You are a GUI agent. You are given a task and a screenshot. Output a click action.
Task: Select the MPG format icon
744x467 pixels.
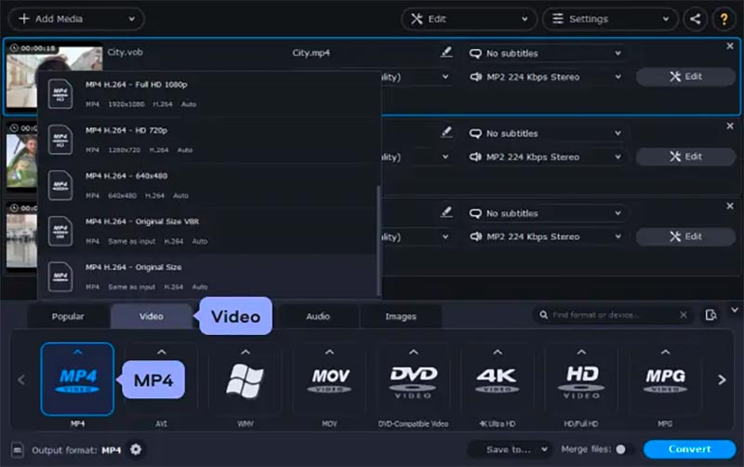(665, 380)
